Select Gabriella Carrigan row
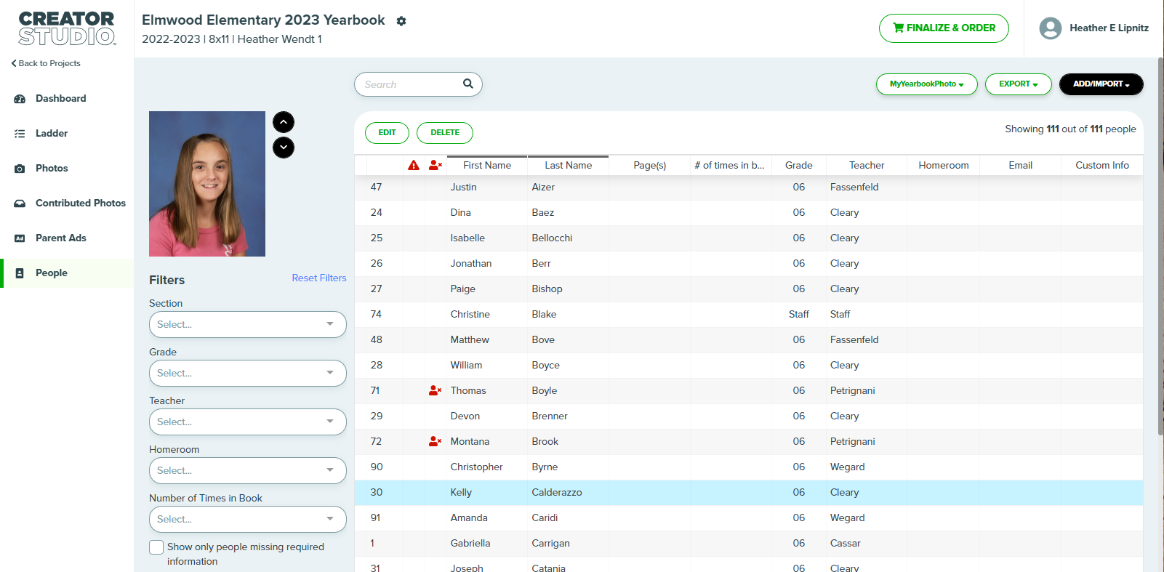Image resolution: width=1164 pixels, height=572 pixels. 749,544
